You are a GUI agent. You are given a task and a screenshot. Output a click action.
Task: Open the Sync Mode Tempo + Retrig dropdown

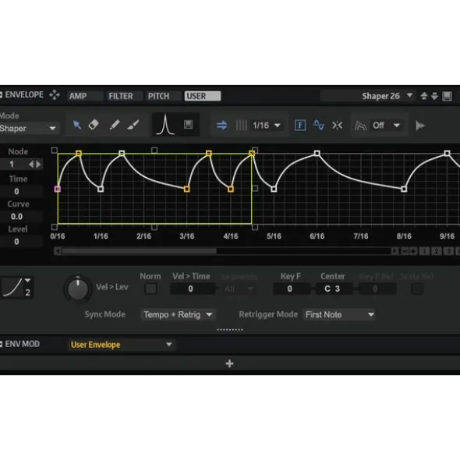tap(178, 314)
